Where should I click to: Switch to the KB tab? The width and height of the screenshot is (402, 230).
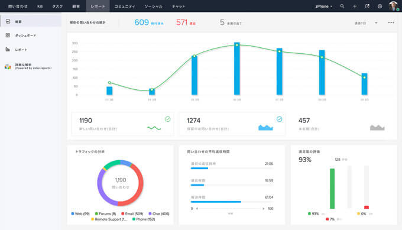40,6
